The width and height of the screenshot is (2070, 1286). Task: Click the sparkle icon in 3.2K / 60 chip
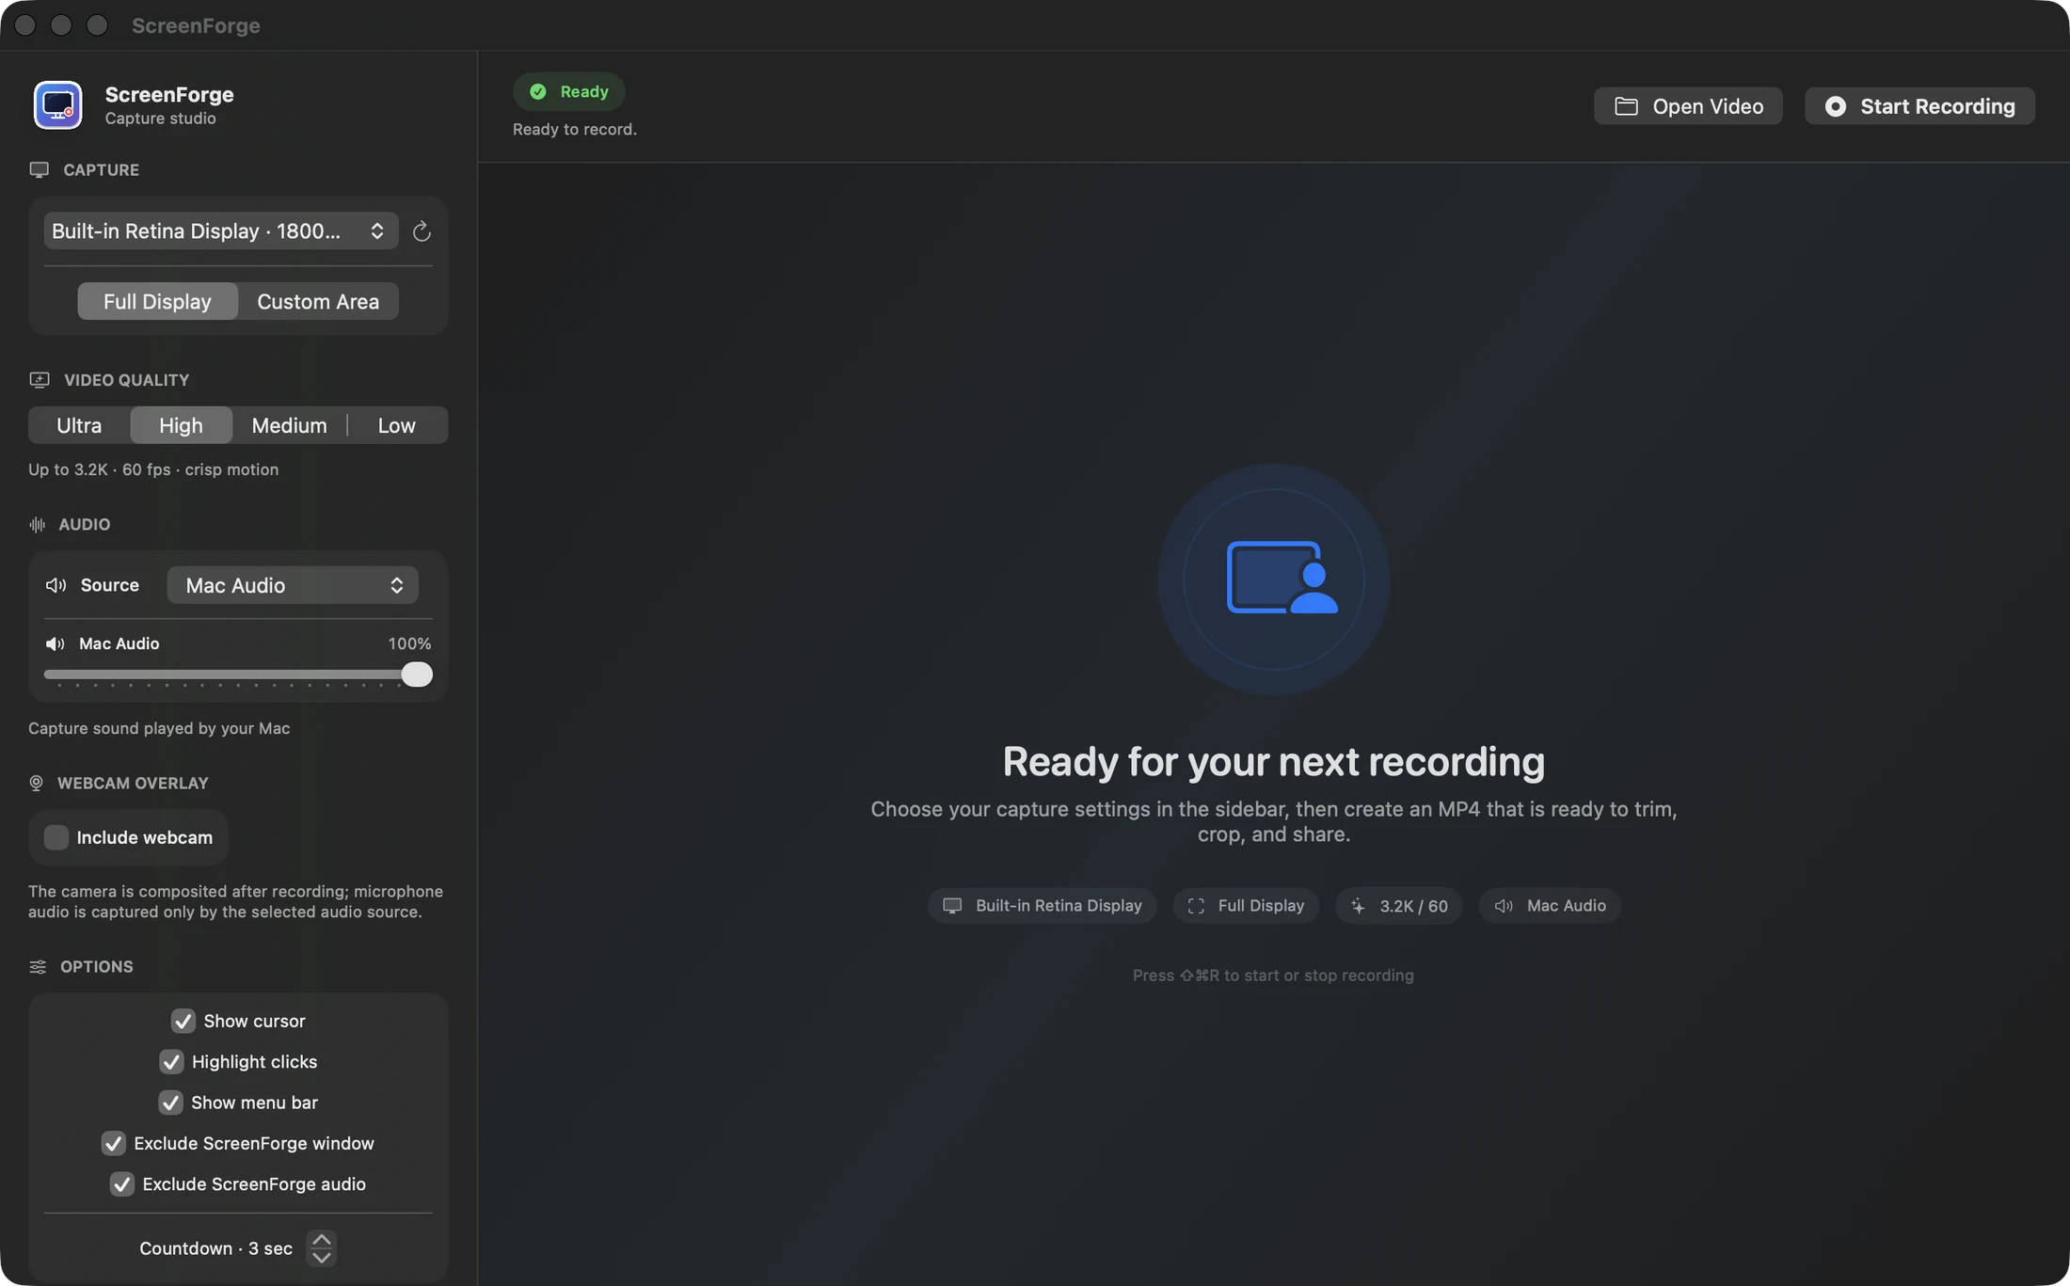[1358, 906]
